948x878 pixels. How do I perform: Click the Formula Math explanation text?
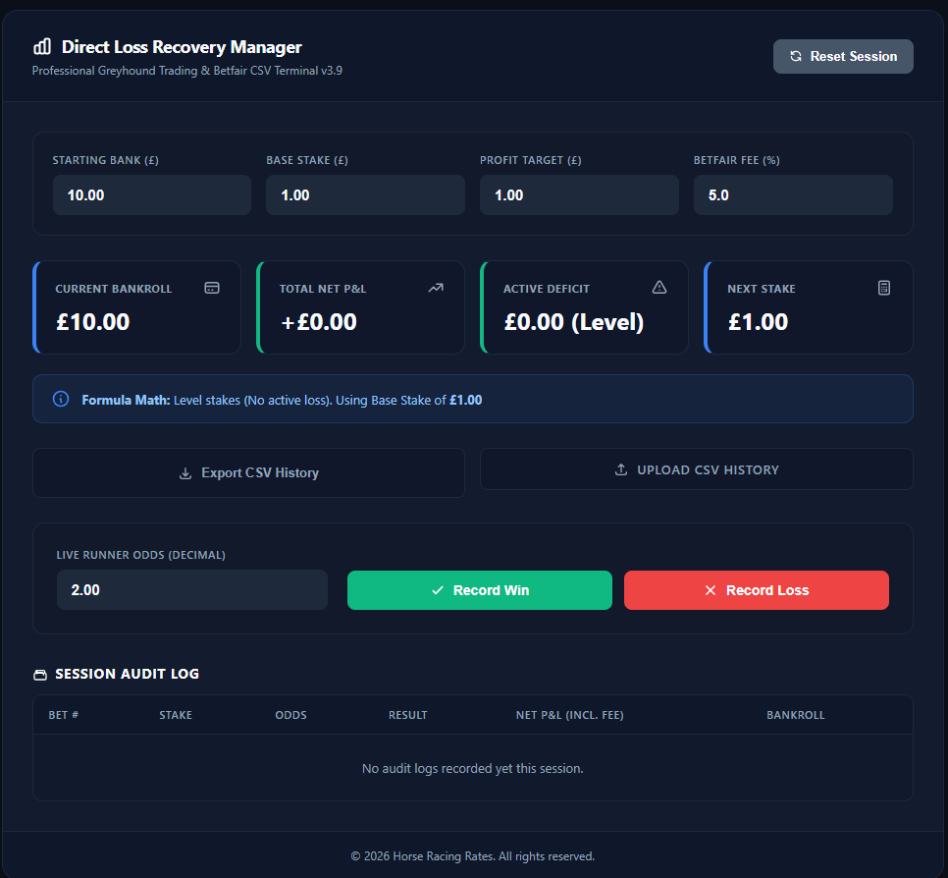282,400
